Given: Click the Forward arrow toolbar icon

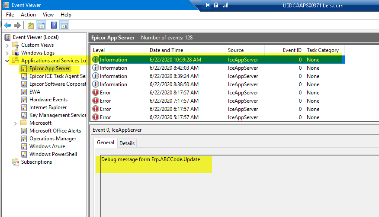Looking at the screenshot, I should coord(17,25).
